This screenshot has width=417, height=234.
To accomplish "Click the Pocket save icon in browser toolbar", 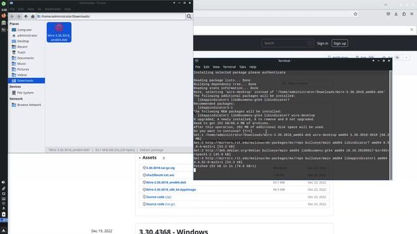I will coord(388,14).
